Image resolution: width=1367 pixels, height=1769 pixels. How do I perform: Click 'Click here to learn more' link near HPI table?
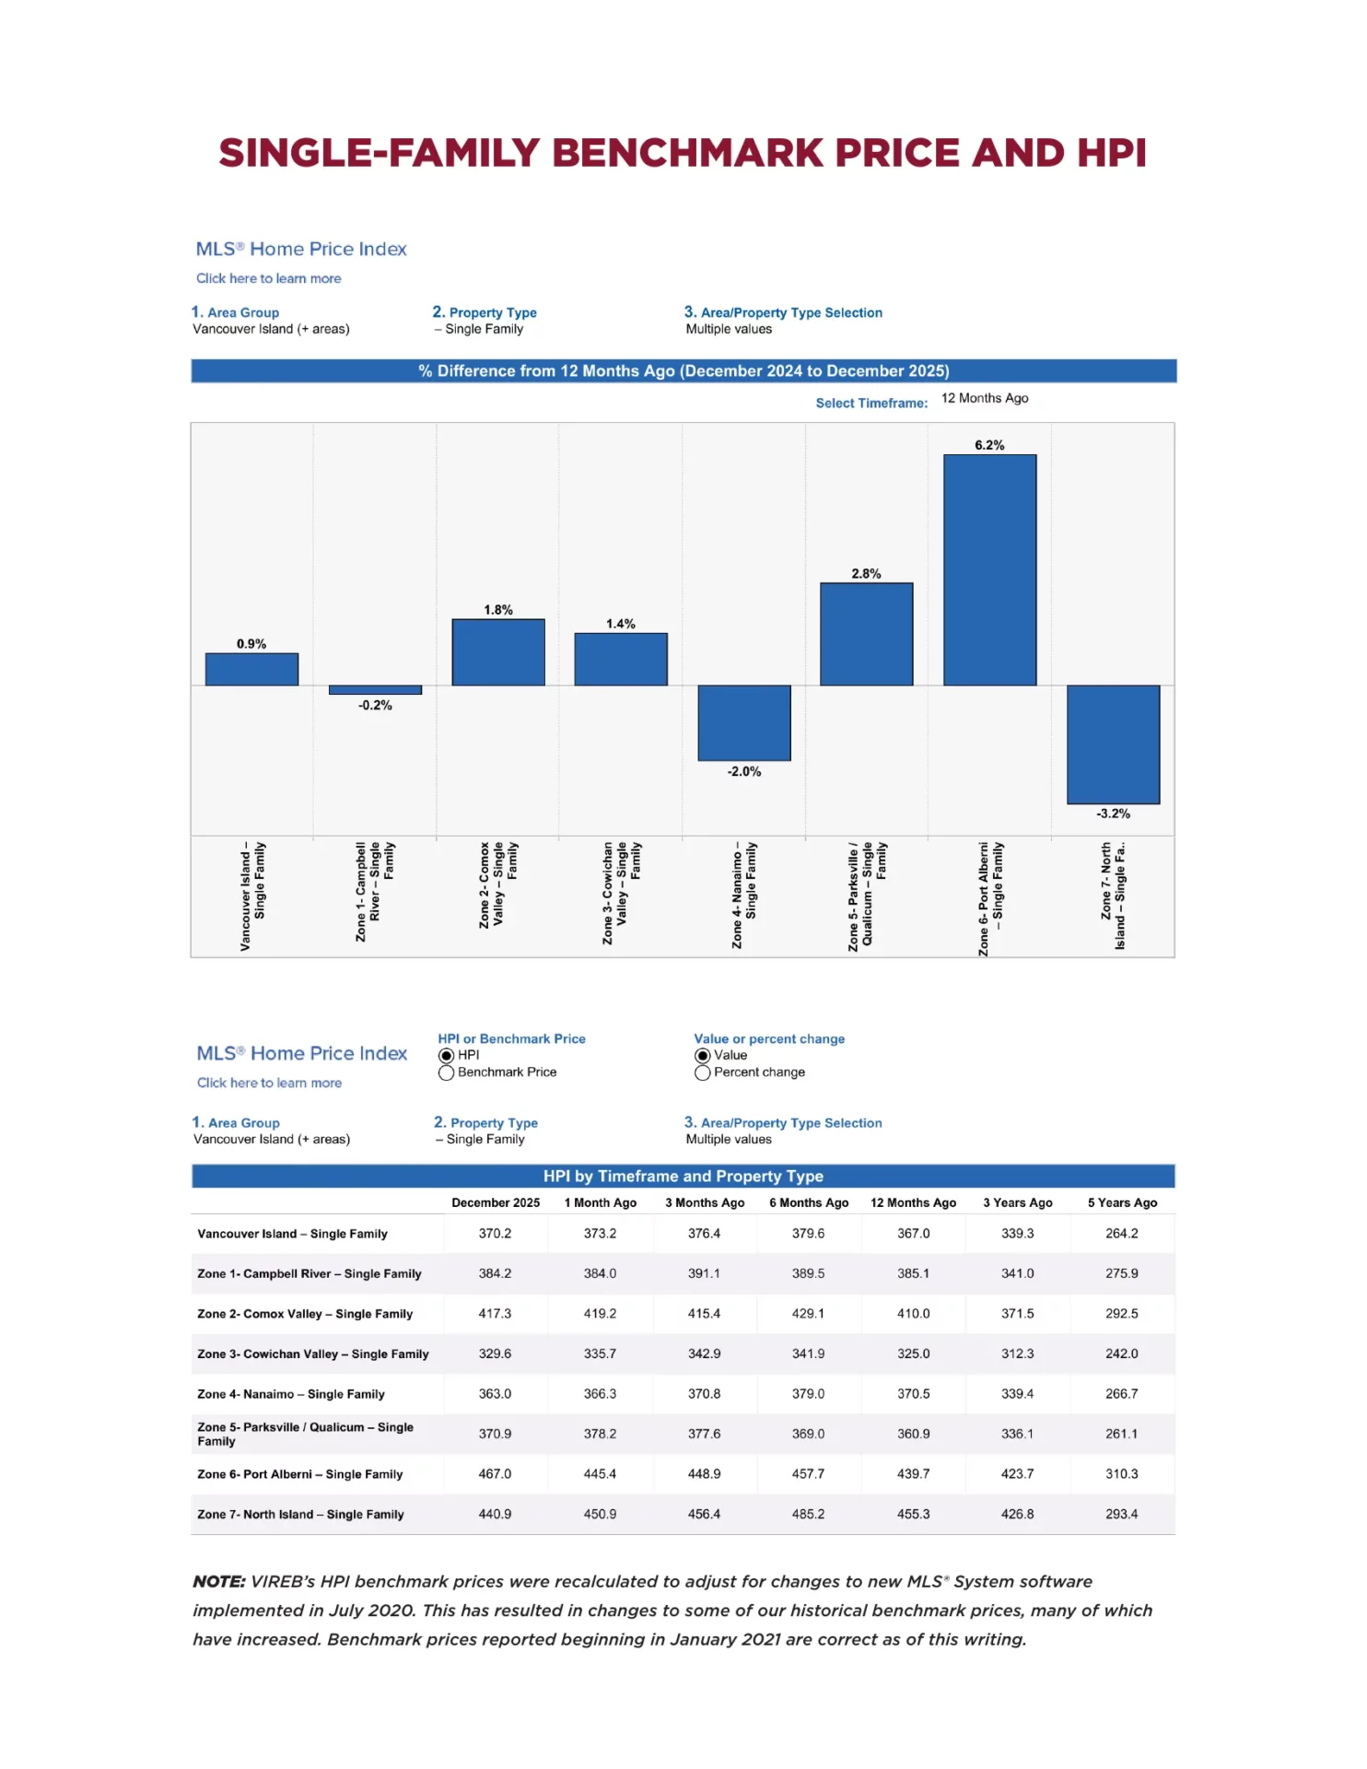269,1083
